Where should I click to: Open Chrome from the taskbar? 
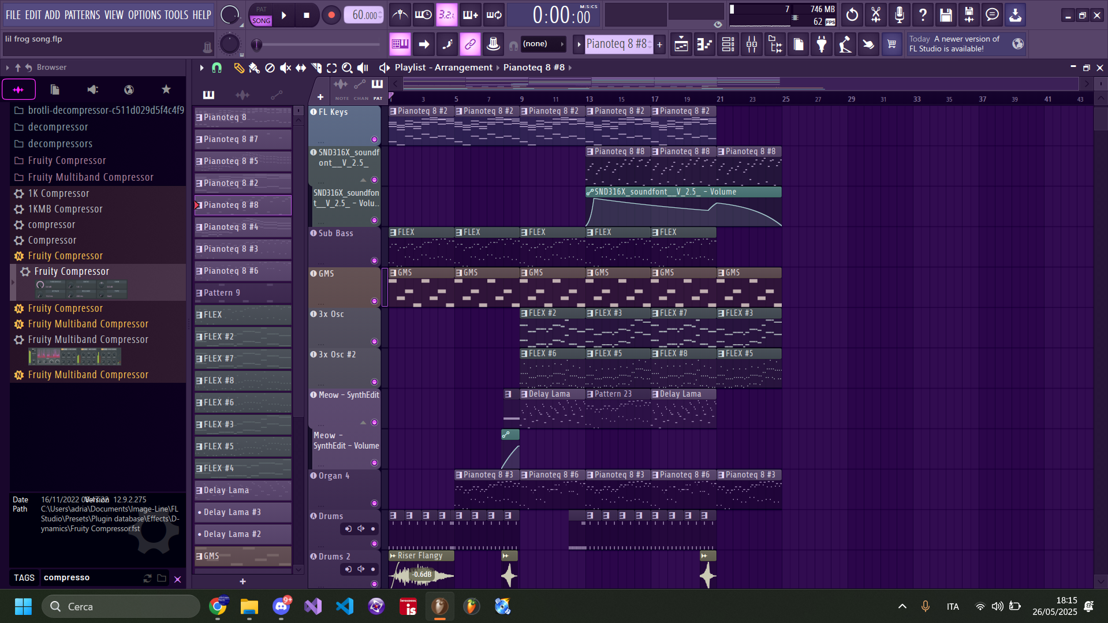218,607
